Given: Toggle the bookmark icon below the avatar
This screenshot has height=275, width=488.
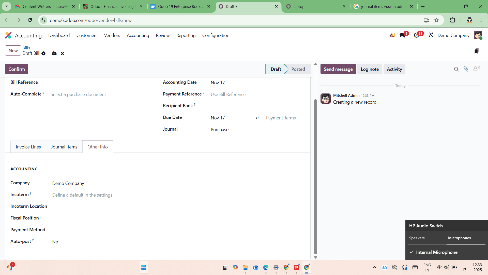Looking at the screenshot, I should tap(477, 50).
